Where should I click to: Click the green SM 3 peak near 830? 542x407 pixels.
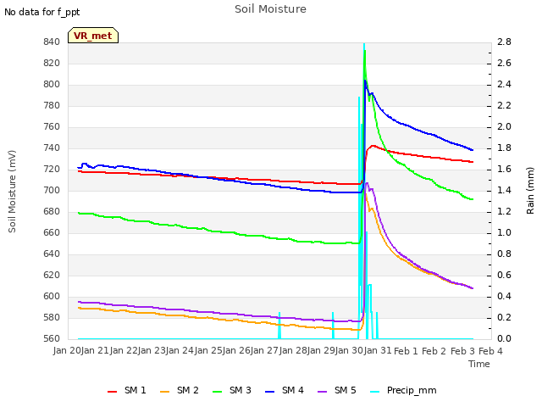tap(365, 52)
